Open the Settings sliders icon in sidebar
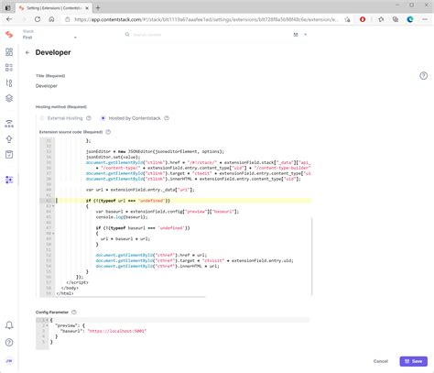 9,180
